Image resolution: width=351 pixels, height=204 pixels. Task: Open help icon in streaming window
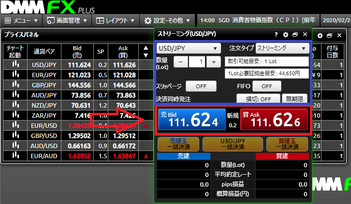pyautogui.click(x=276, y=35)
